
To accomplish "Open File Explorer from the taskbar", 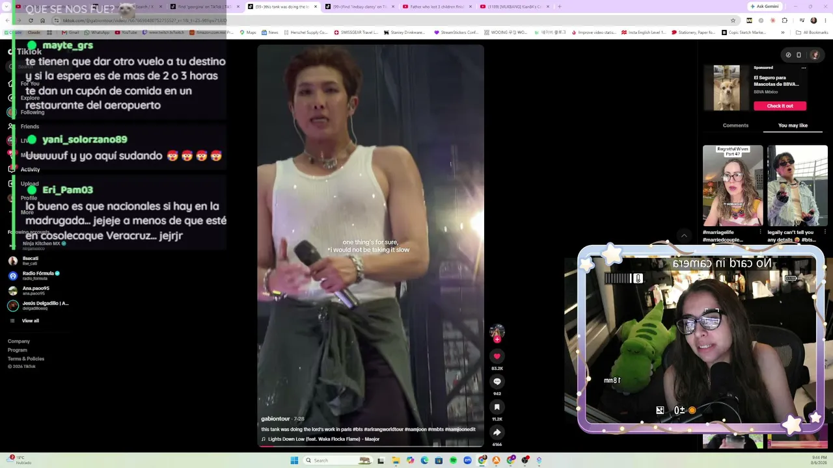I will pyautogui.click(x=396, y=460).
